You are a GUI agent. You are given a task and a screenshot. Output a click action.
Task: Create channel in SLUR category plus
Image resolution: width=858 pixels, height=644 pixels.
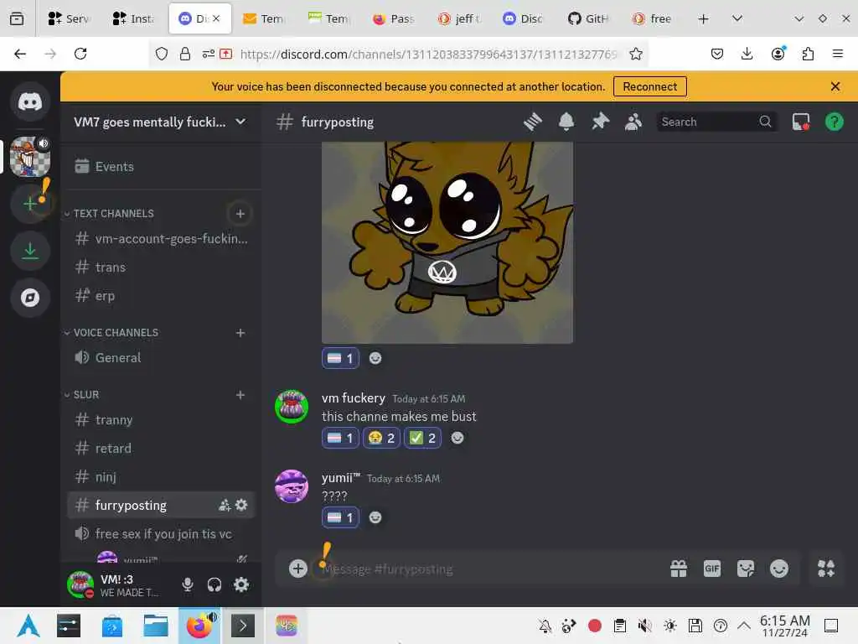(240, 395)
